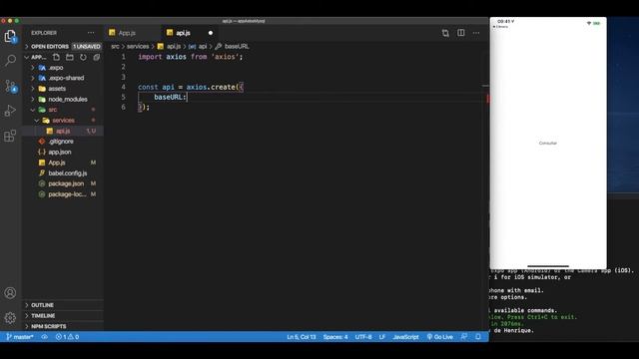Click the open changes icon in editor toolbar
639x359 pixels.
445,33
